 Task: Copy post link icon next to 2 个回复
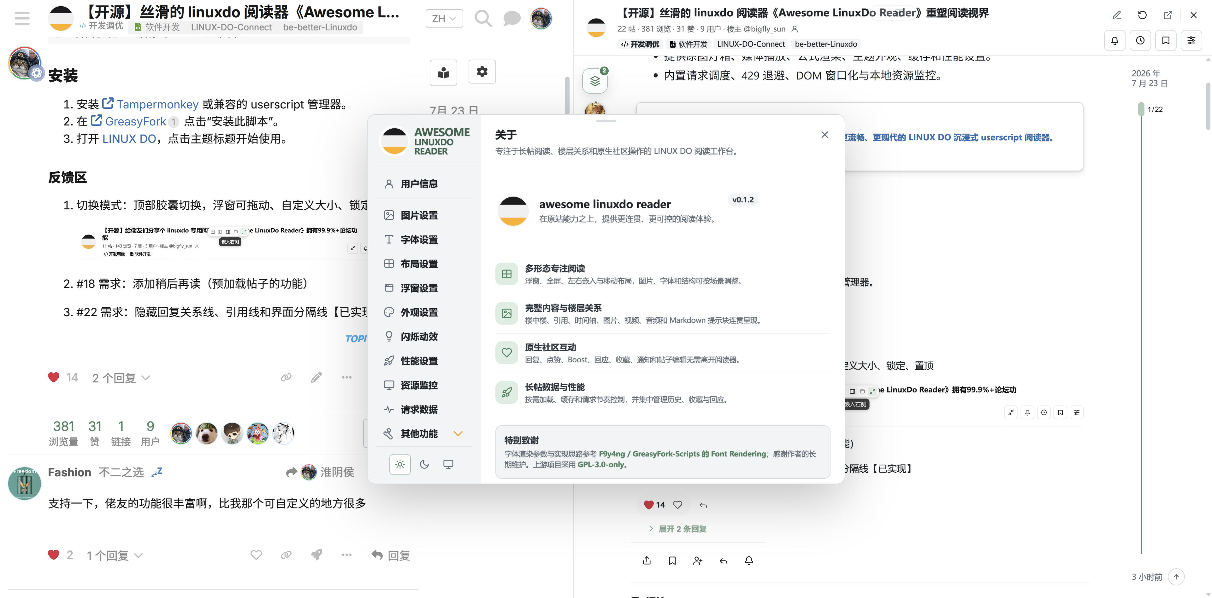[x=286, y=378]
